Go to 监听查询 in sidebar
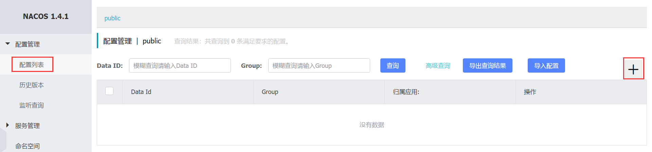 (x=32, y=105)
